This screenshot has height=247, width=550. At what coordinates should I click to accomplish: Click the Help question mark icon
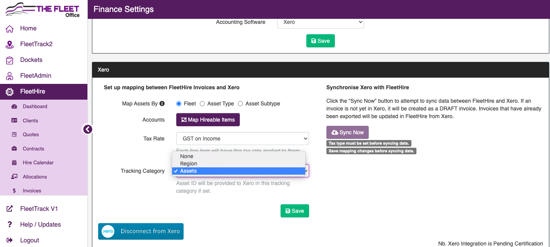point(10,225)
